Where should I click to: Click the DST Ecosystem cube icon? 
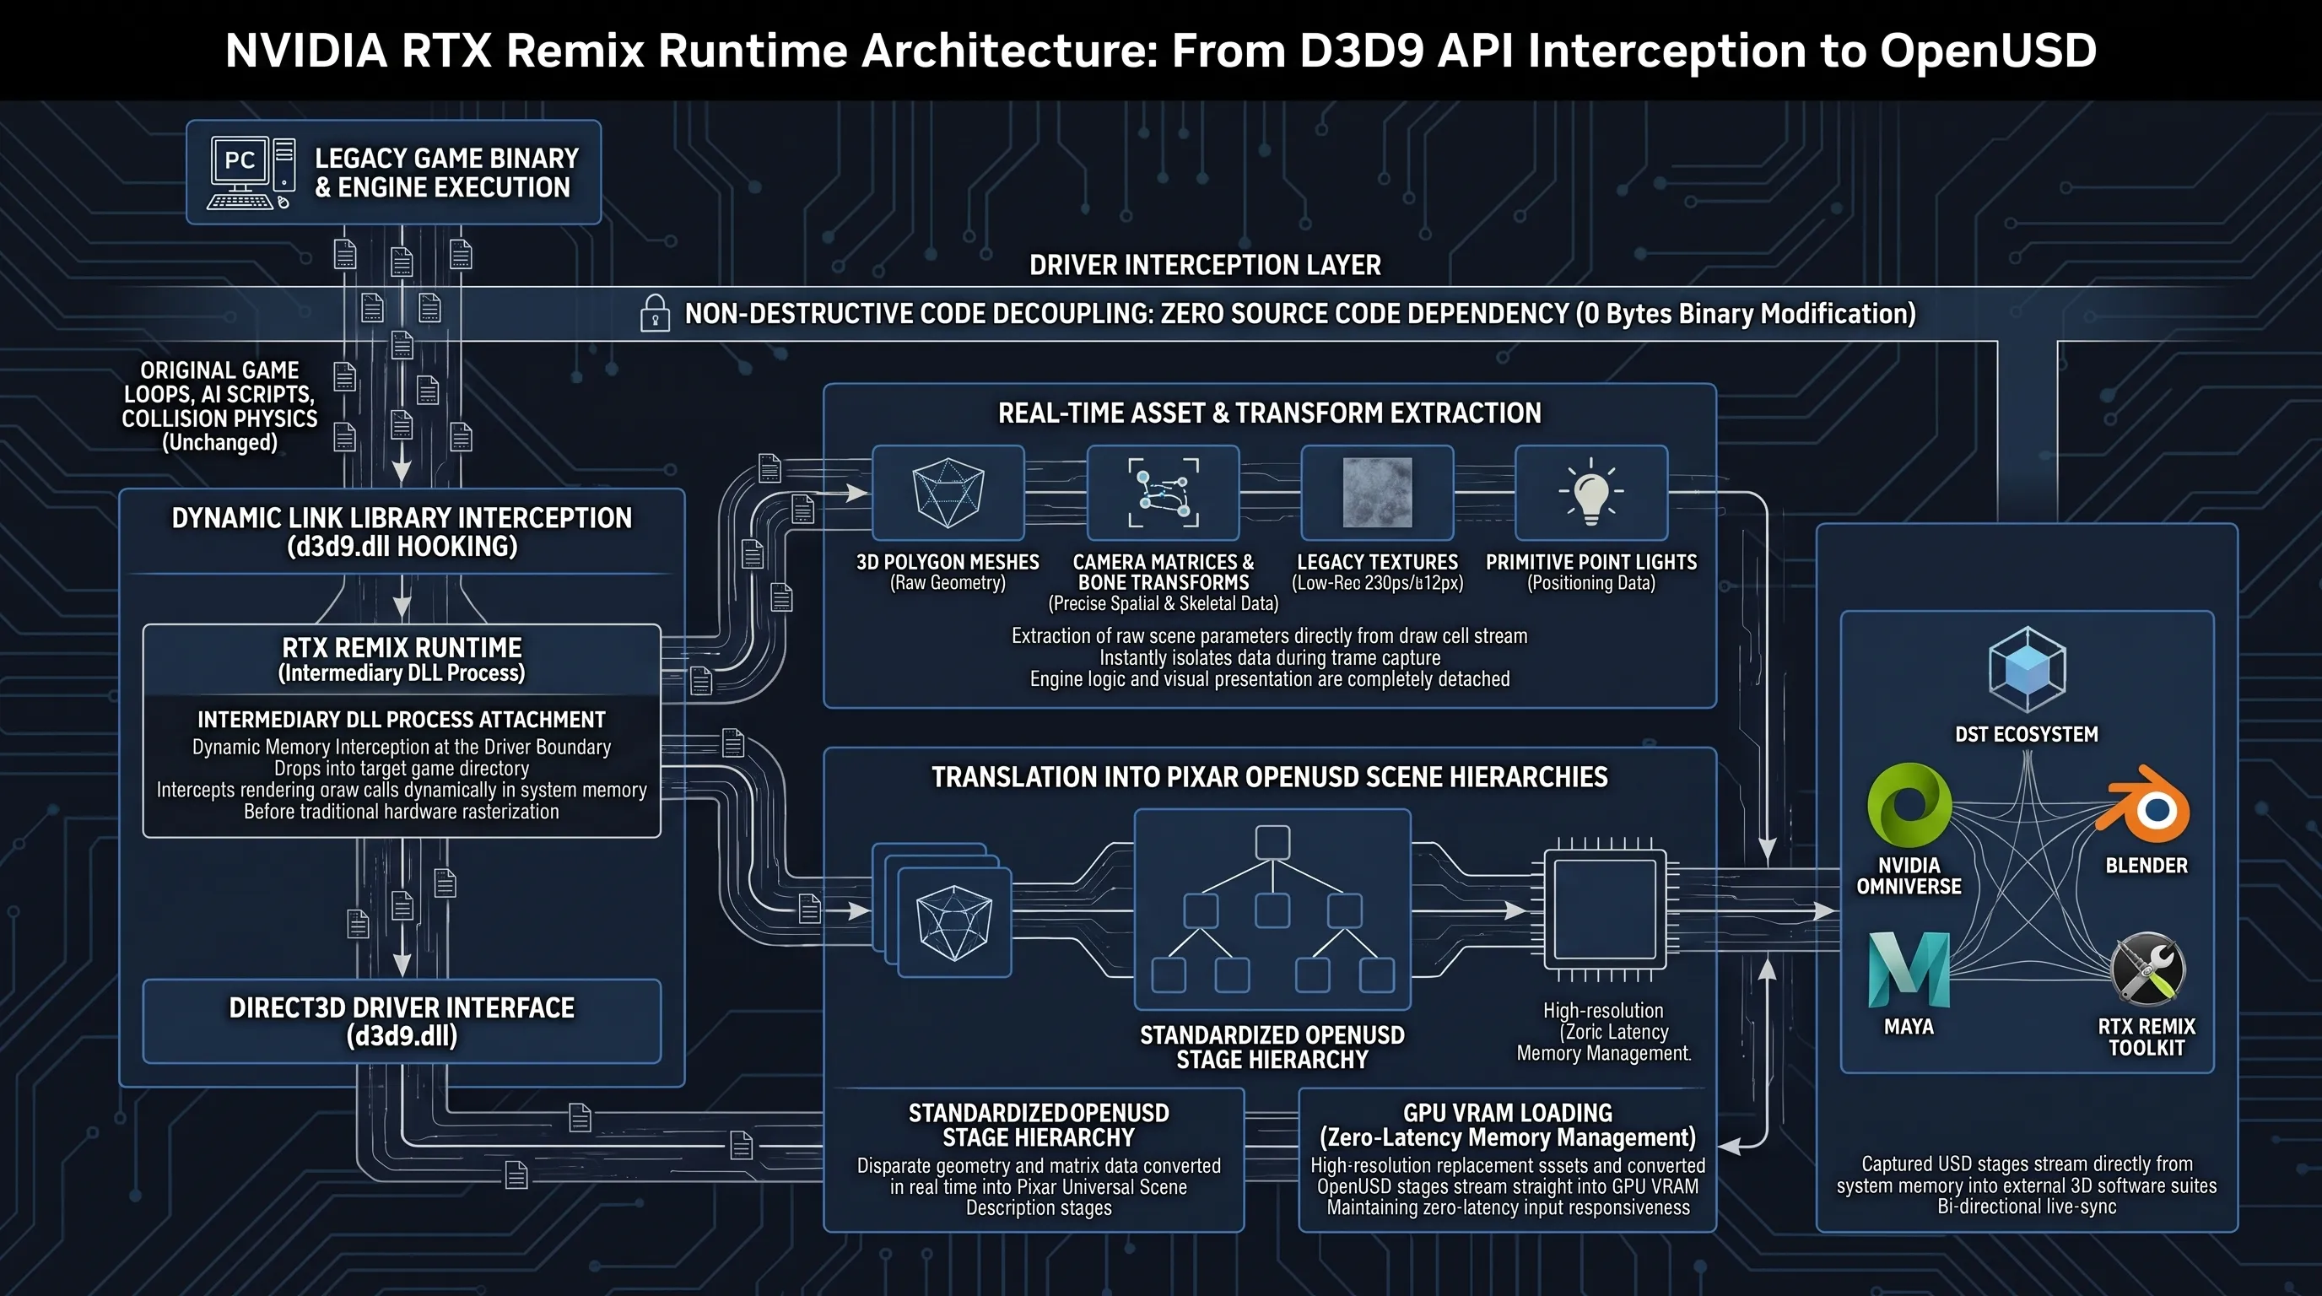point(2028,670)
